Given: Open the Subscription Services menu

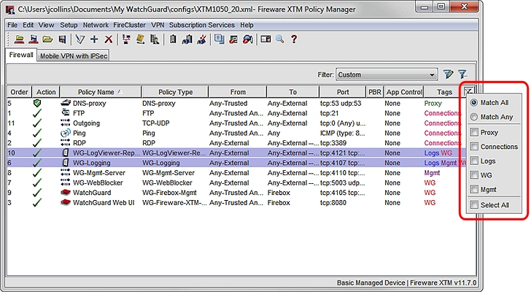Looking at the screenshot, I should [x=202, y=25].
